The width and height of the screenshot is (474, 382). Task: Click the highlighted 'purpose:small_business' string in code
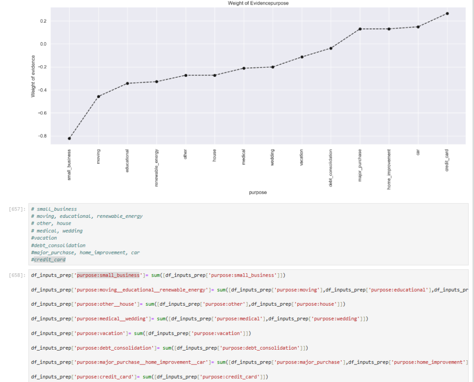pyautogui.click(x=109, y=275)
